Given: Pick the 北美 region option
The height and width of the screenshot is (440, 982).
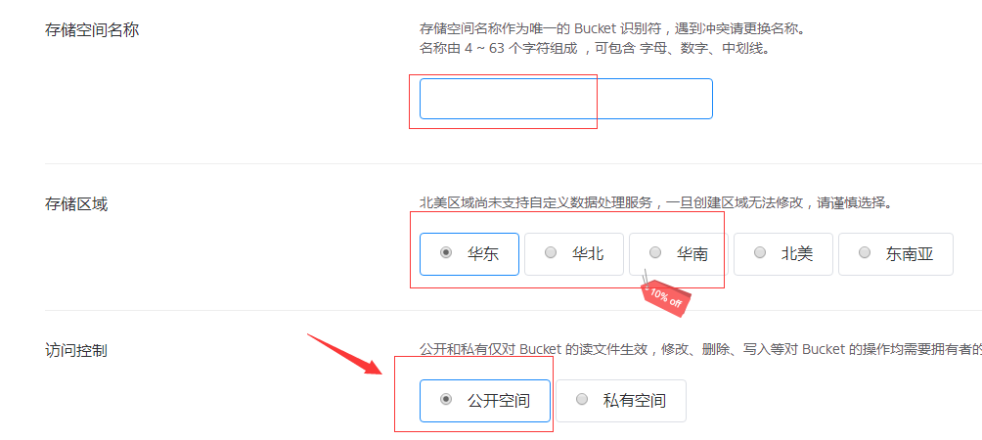Looking at the screenshot, I should coord(782,254).
